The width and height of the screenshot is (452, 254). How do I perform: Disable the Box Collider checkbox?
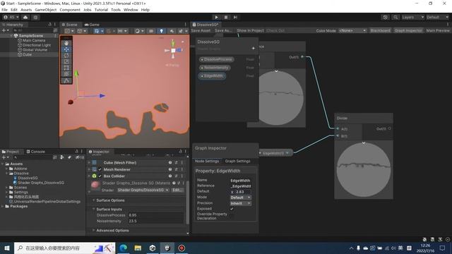click(100, 176)
